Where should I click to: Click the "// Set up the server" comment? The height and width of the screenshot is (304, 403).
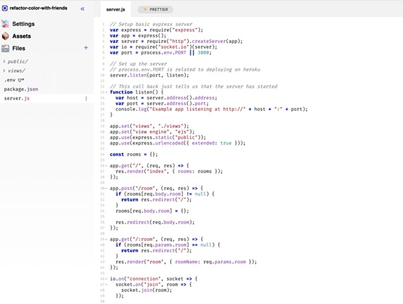pyautogui.click(x=138, y=64)
